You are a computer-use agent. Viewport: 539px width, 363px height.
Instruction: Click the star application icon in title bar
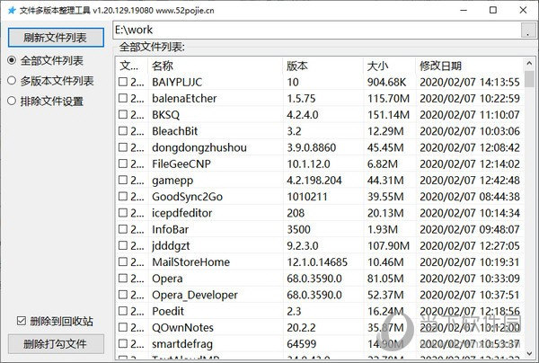[12, 10]
